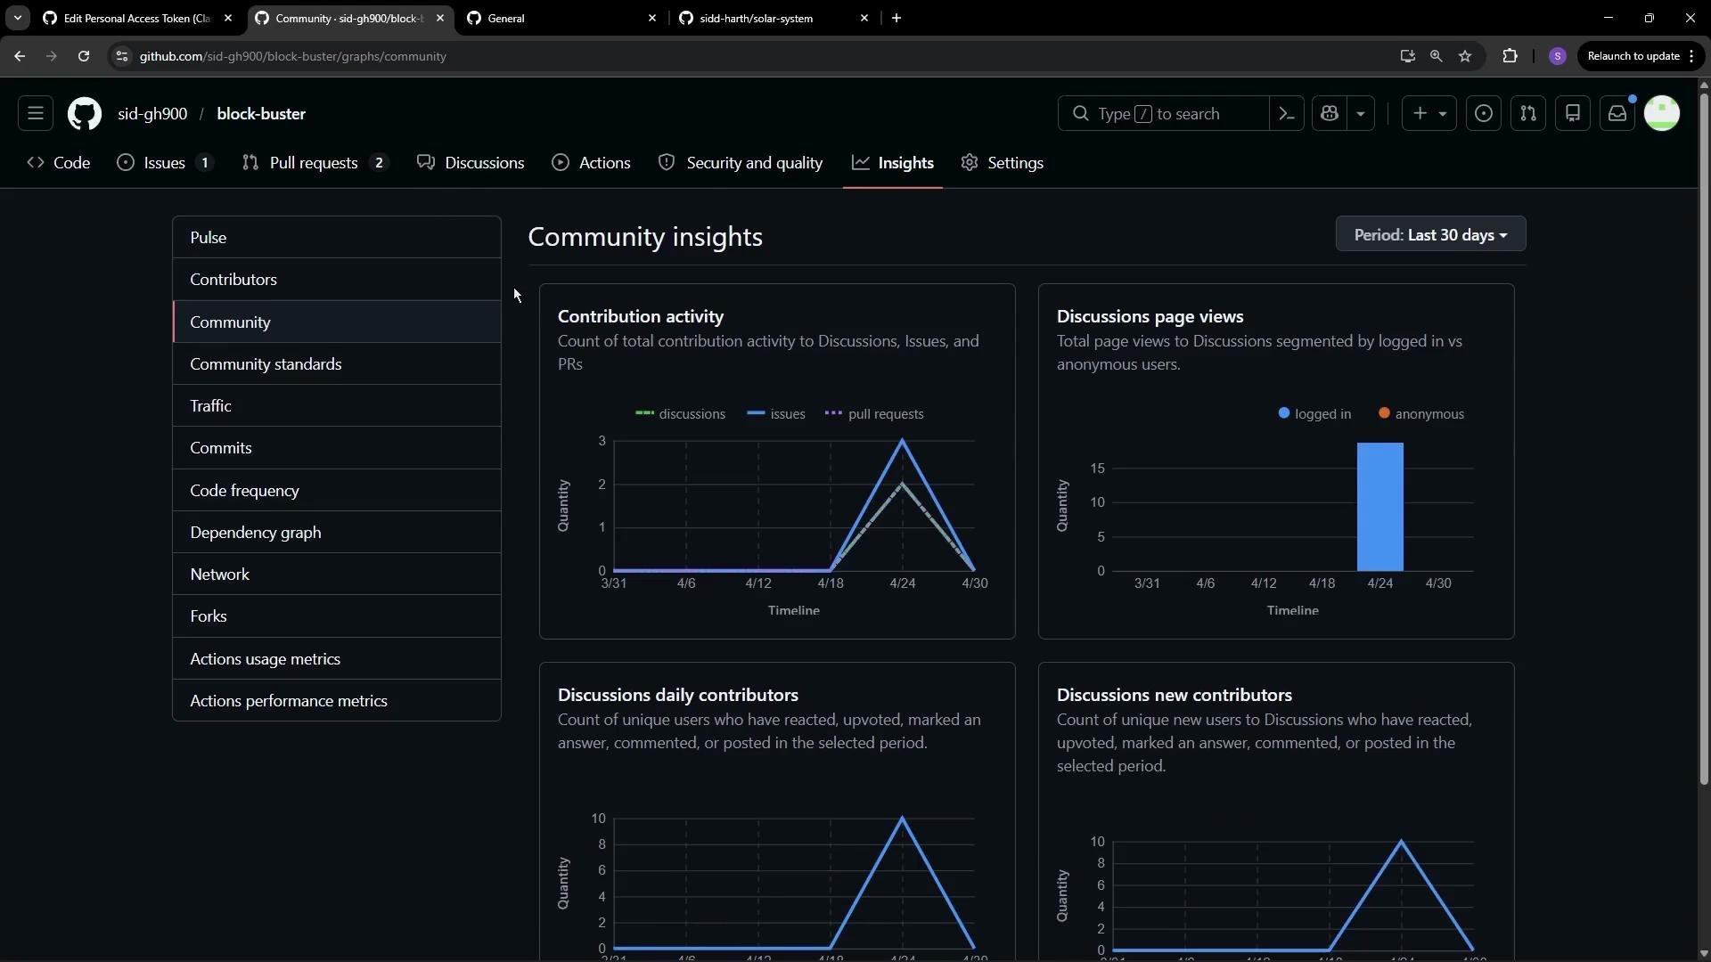1711x962 pixels.
Task: Open the repositories icon in the header
Action: (x=1573, y=113)
